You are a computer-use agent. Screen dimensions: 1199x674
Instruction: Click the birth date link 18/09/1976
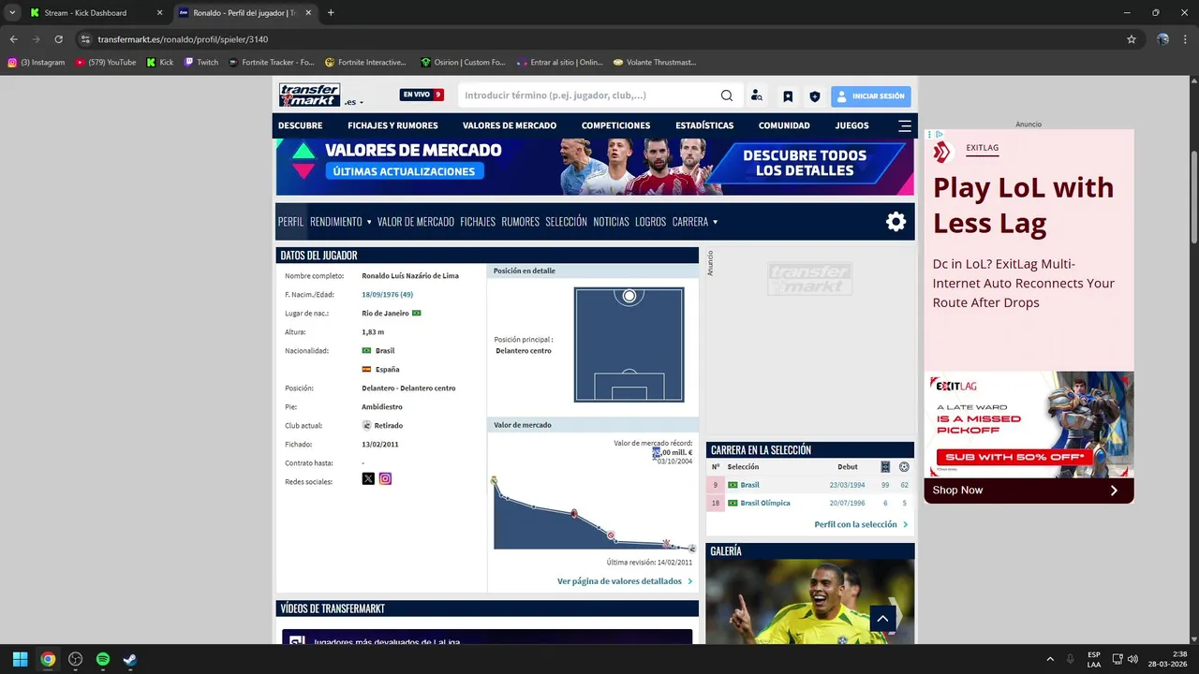(387, 295)
